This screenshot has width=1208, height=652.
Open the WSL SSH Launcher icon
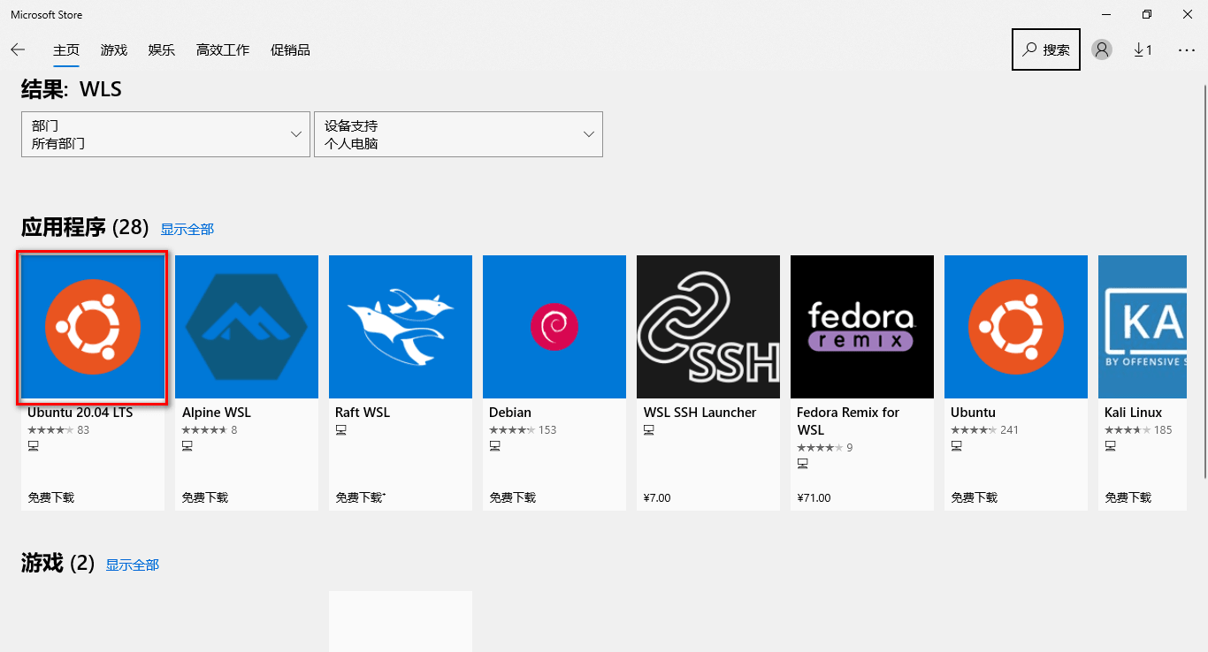708,327
